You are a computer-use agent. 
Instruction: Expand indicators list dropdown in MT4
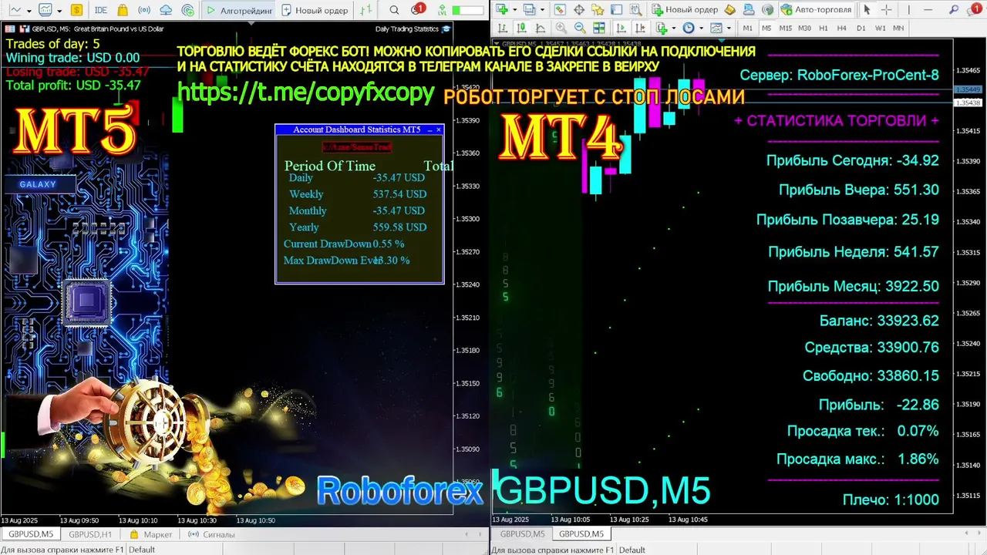(x=674, y=29)
